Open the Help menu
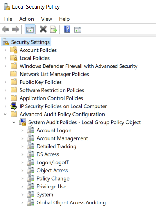 (x=64, y=19)
